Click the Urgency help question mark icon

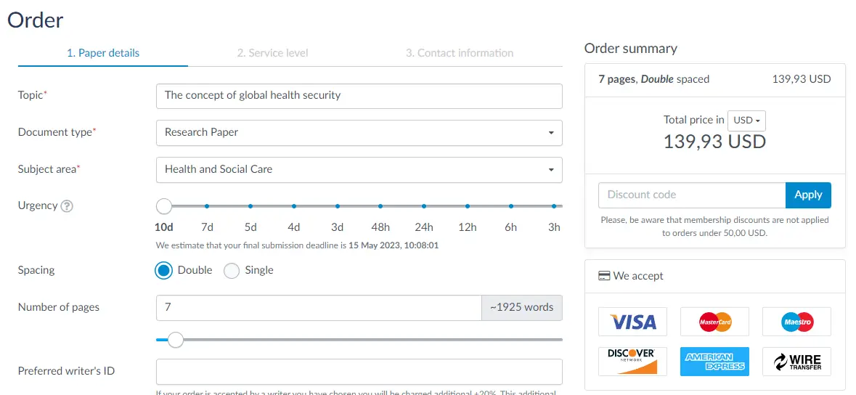67,206
